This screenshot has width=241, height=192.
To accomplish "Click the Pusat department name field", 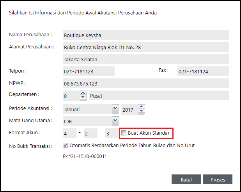I will 159,96.
